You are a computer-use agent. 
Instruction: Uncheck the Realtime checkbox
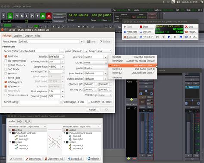click(x=6, y=56)
